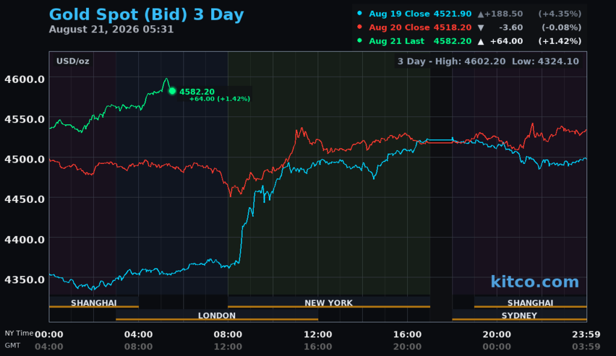Click the 00:00 NY time tick label
This screenshot has height=356, width=616.
click(x=49, y=334)
